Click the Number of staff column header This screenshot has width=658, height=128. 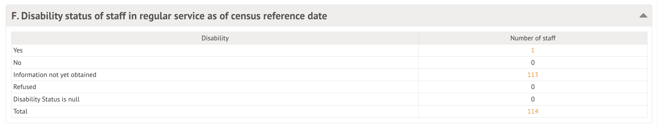point(533,38)
